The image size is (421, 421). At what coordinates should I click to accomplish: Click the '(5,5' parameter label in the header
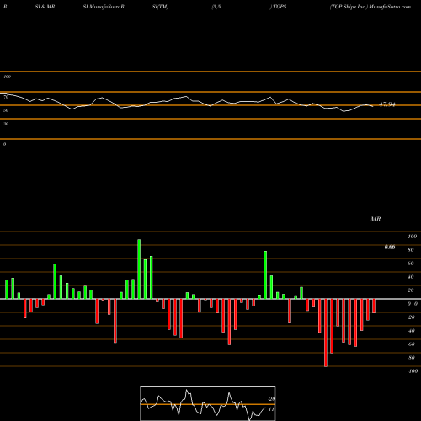click(x=216, y=7)
